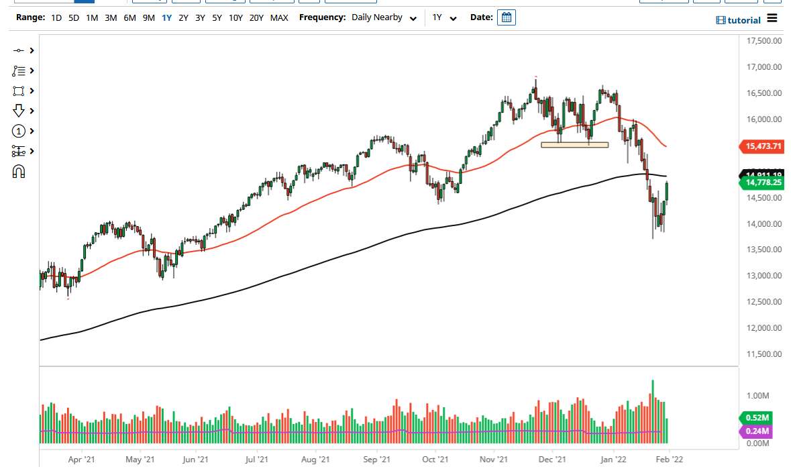Open the tutorial link
791x475 pixels.
(739, 19)
